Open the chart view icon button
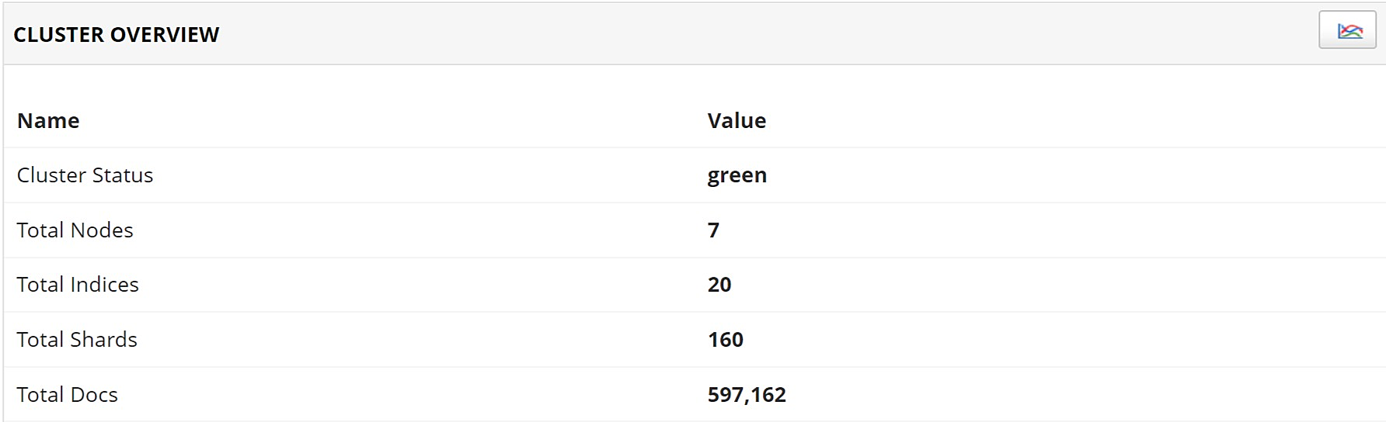This screenshot has height=422, width=1386. click(x=1347, y=31)
